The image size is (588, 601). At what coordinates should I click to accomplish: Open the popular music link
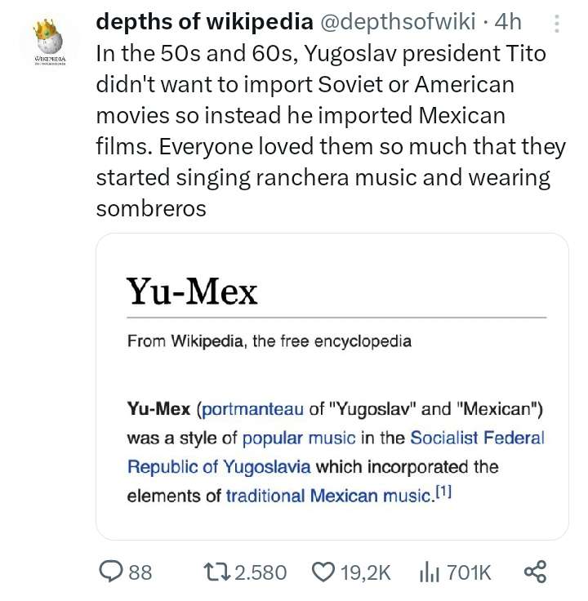pos(299,438)
